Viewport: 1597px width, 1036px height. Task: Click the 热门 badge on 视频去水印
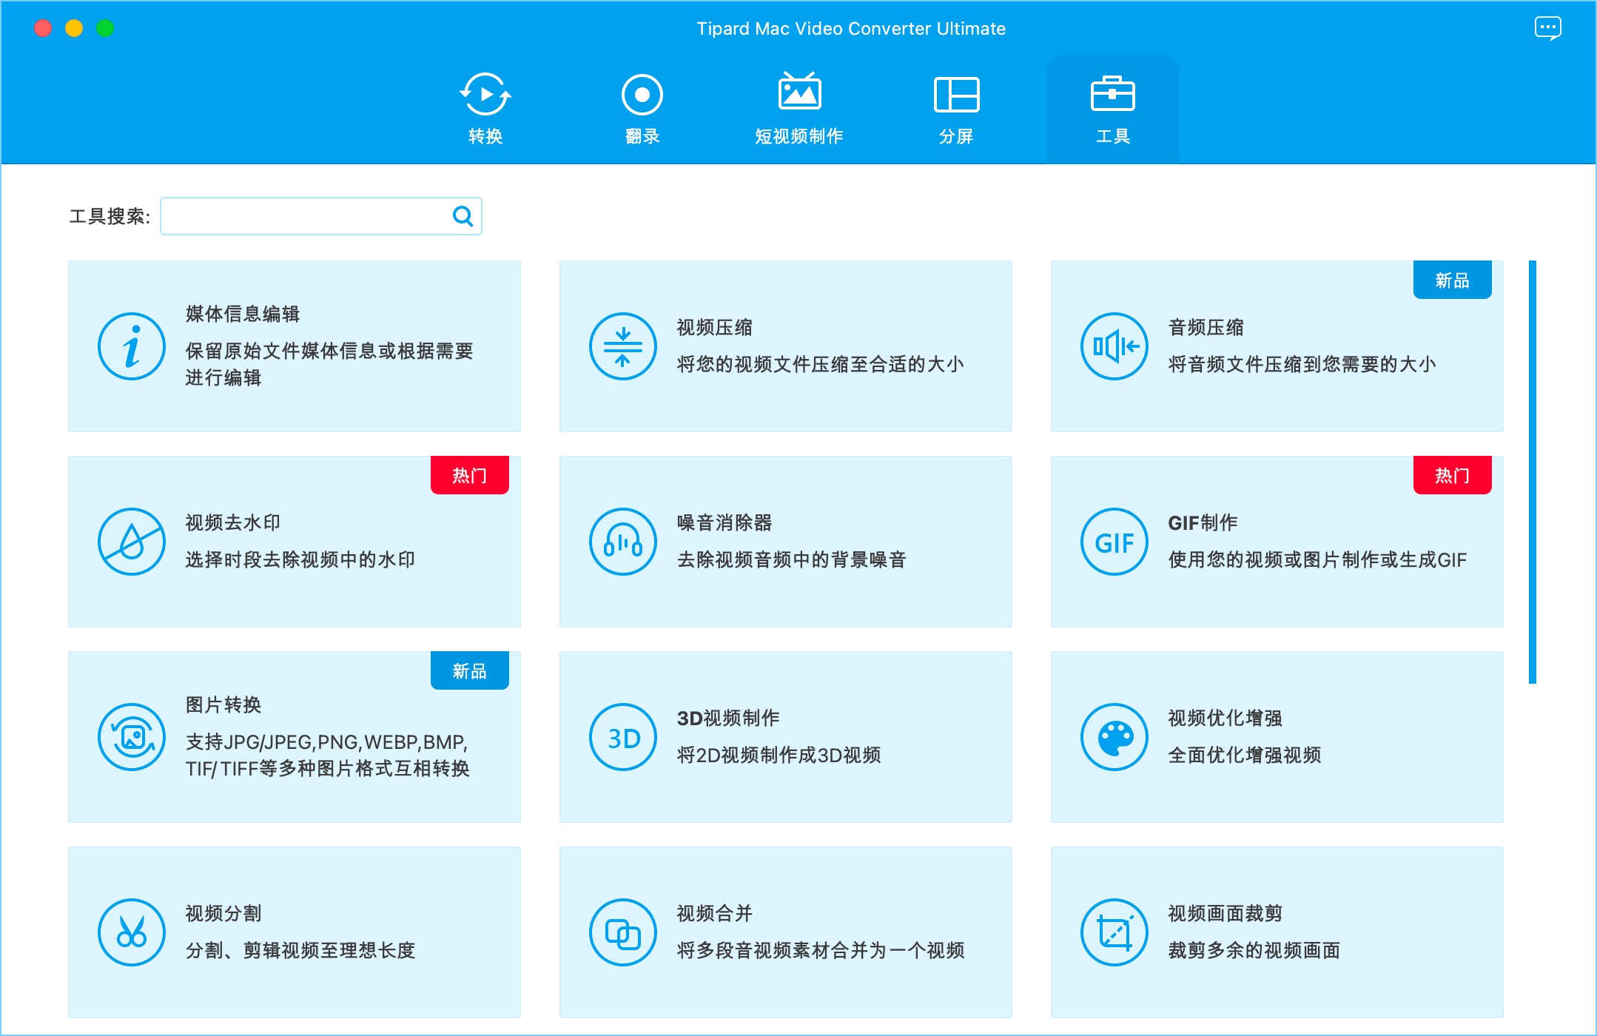[469, 475]
